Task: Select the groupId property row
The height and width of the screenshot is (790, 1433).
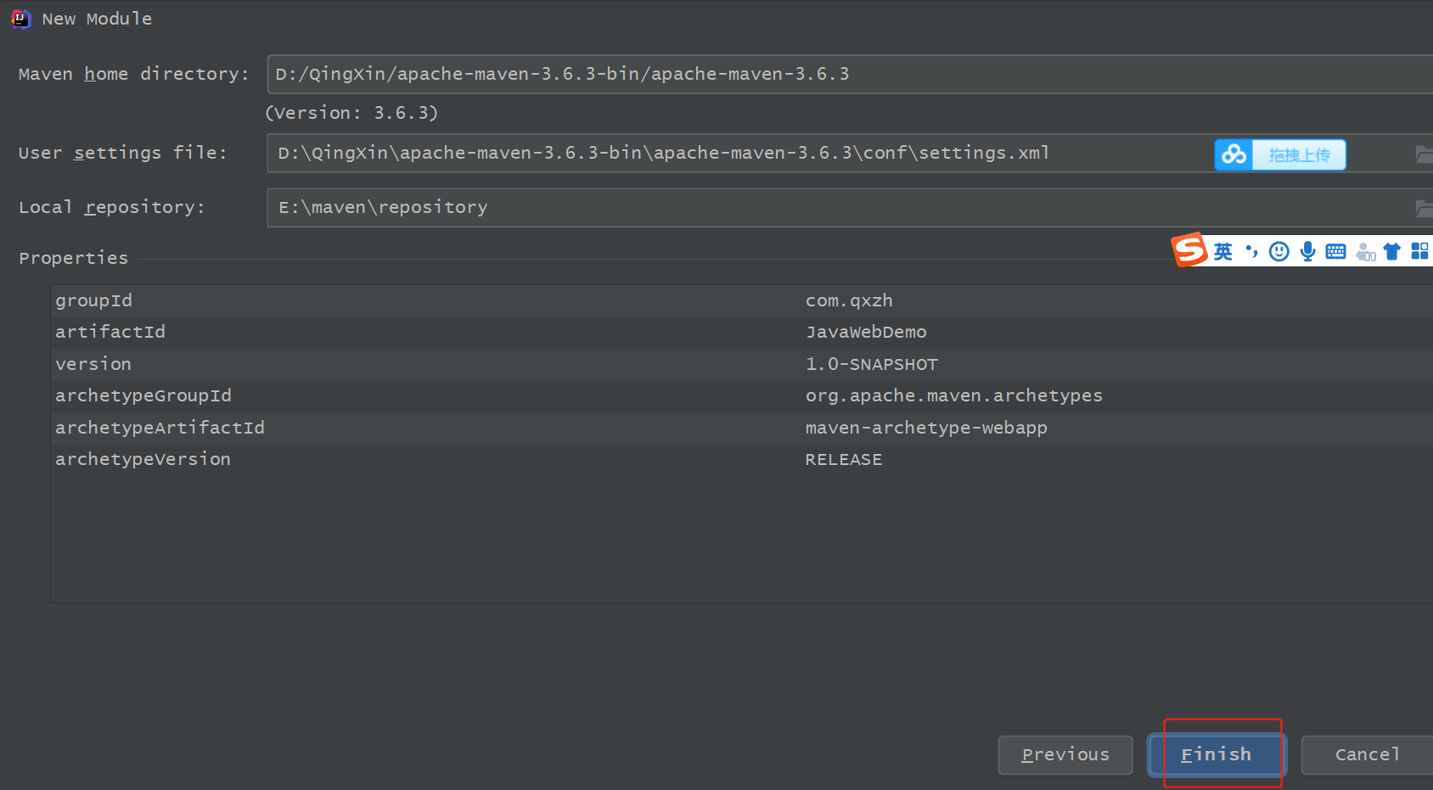Action: pyautogui.click(x=424, y=301)
